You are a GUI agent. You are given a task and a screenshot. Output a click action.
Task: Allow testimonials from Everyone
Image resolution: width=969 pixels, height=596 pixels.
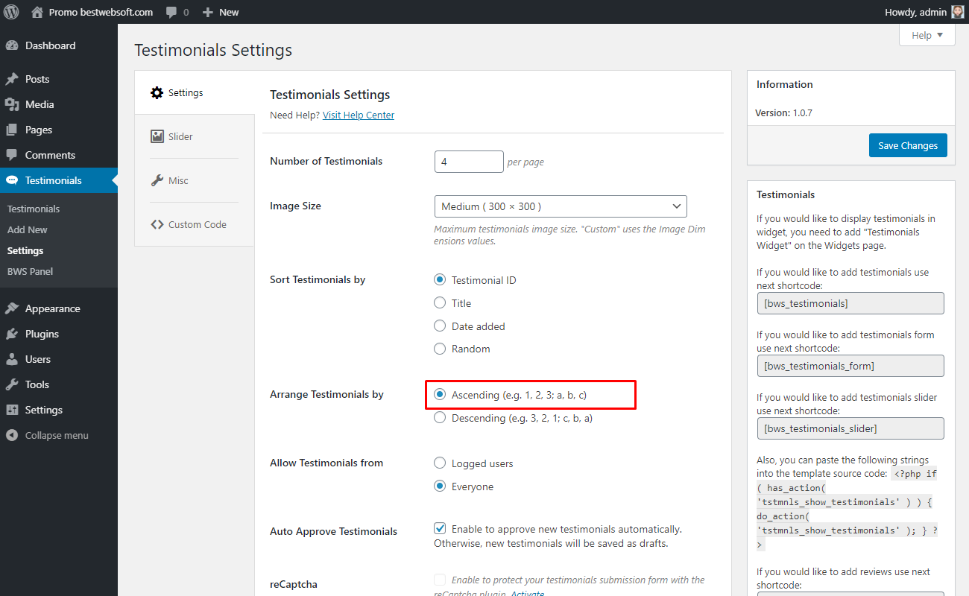(440, 486)
